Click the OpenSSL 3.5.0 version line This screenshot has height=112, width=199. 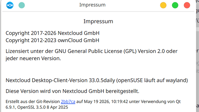[x=43, y=107]
